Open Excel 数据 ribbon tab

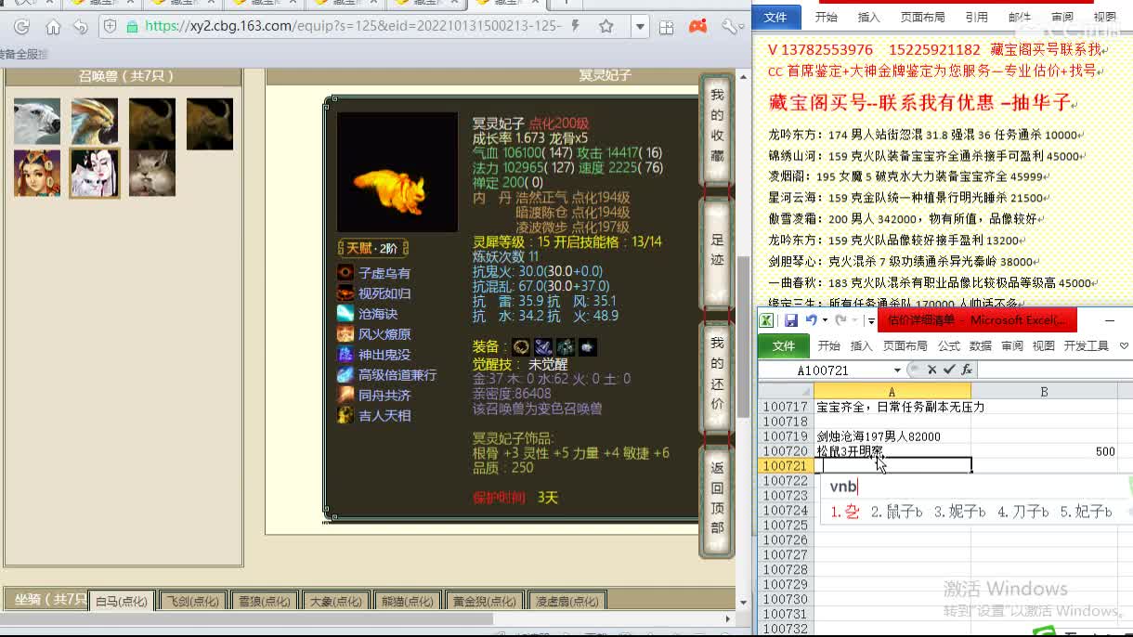[981, 345]
